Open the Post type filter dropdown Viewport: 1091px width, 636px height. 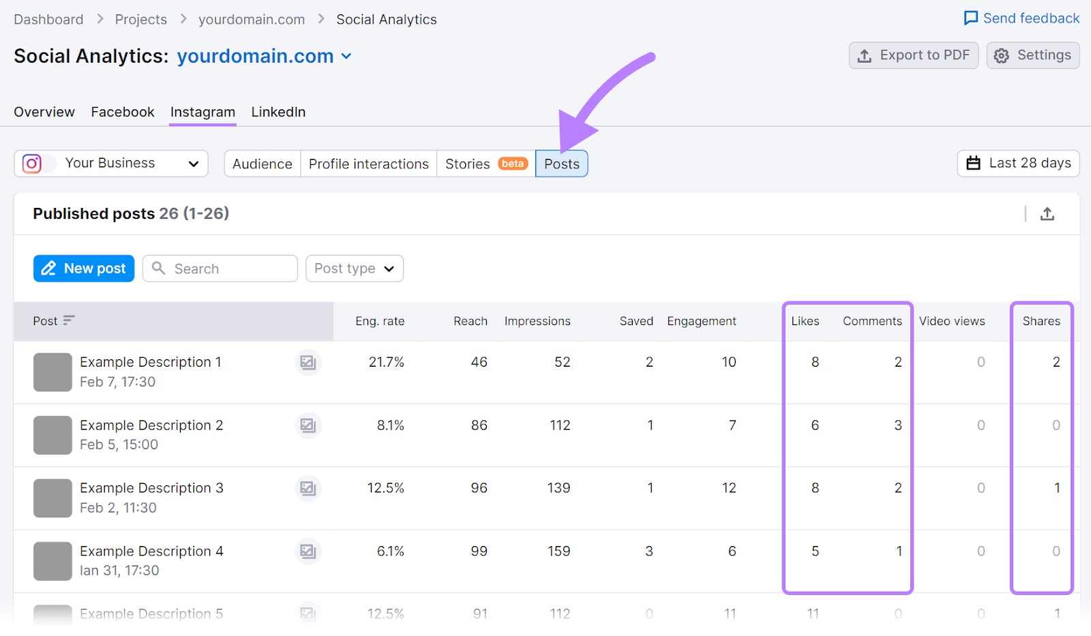(355, 269)
